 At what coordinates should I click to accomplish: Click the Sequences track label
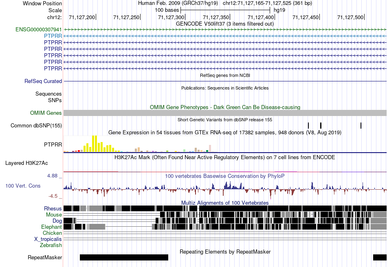pyautogui.click(x=48, y=94)
